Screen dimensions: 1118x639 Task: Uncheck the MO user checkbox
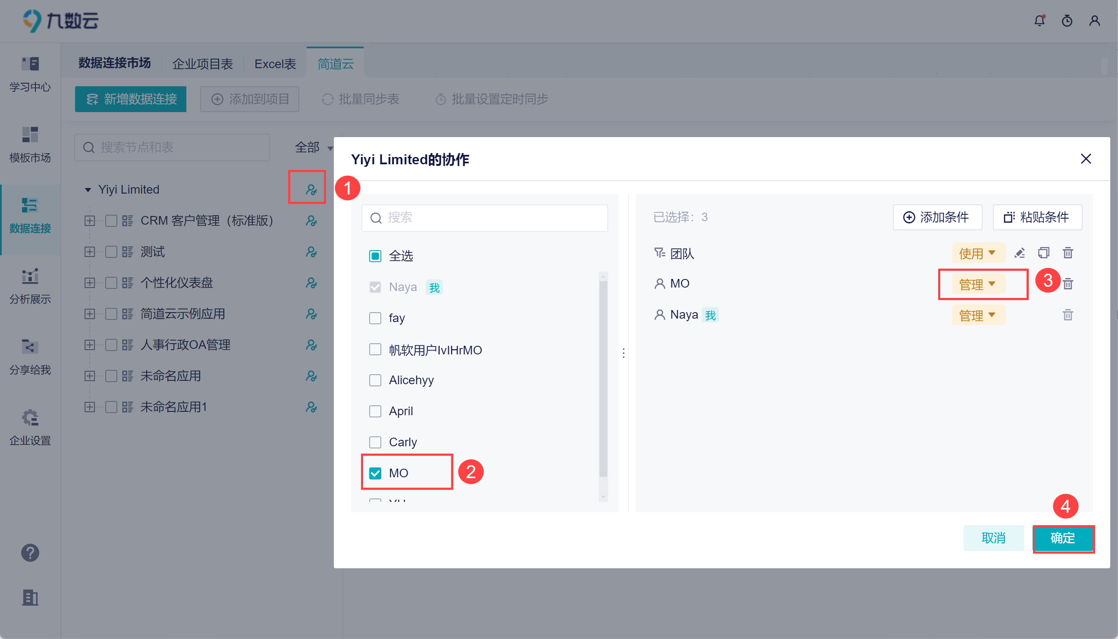pyautogui.click(x=375, y=473)
